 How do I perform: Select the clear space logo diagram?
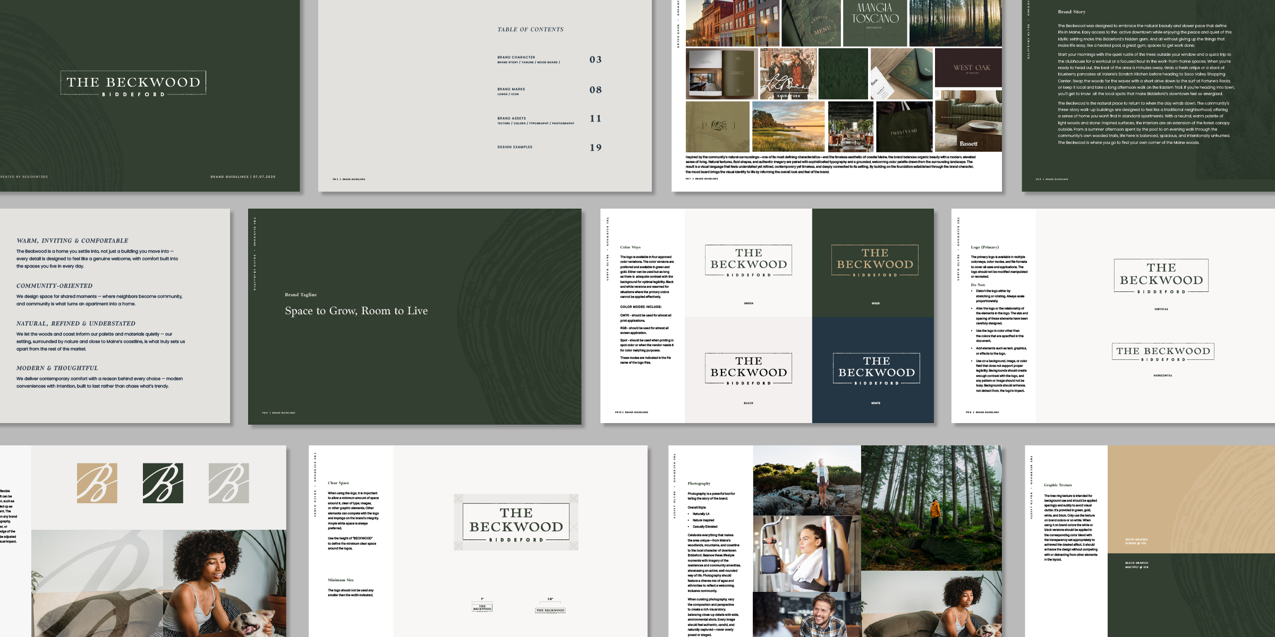[516, 522]
